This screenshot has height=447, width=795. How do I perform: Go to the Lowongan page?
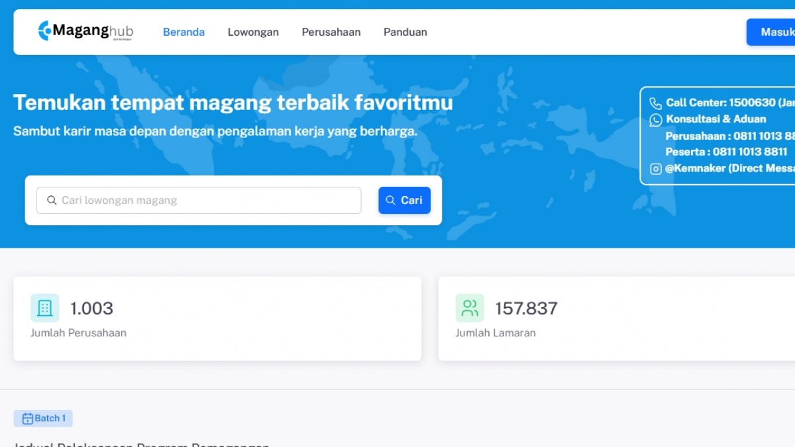253,32
